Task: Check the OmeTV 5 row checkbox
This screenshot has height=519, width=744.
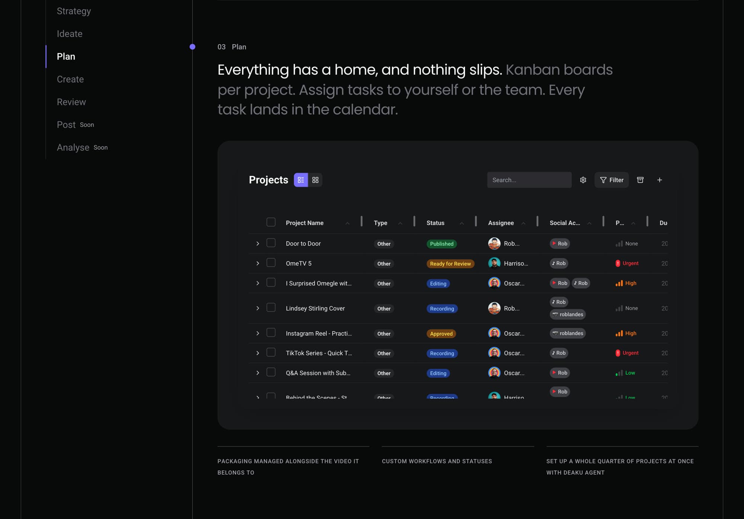Action: 271,263
